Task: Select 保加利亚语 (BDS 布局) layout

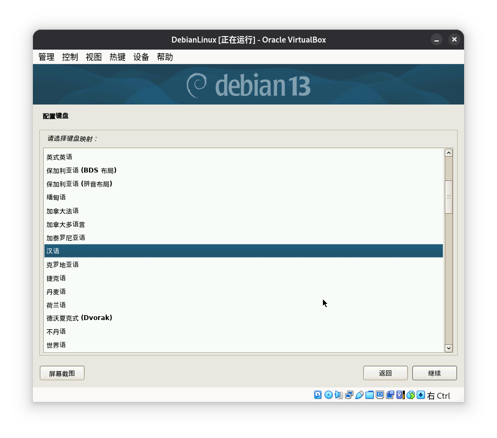Action: [244, 170]
